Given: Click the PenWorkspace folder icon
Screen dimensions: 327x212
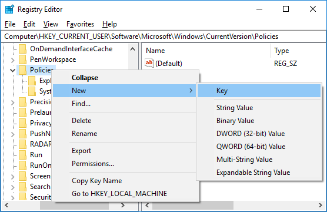Looking at the screenshot, I should (22, 59).
